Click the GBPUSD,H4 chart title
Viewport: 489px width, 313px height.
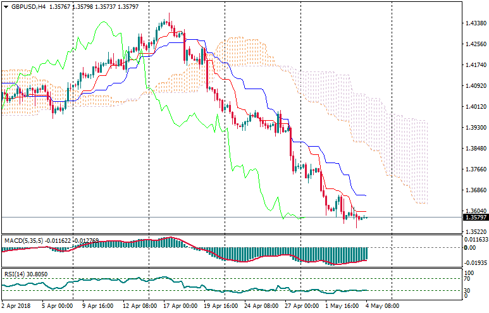29,7
